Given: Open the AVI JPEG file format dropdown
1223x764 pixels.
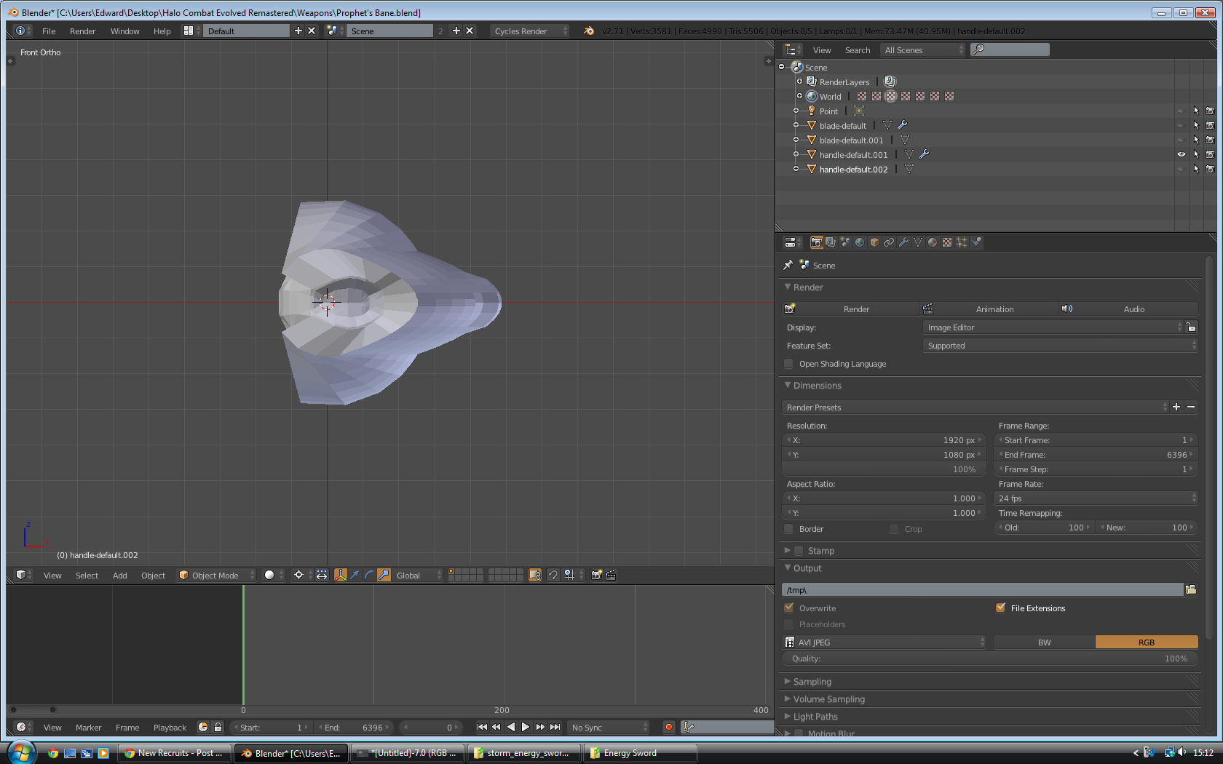Looking at the screenshot, I should [884, 642].
